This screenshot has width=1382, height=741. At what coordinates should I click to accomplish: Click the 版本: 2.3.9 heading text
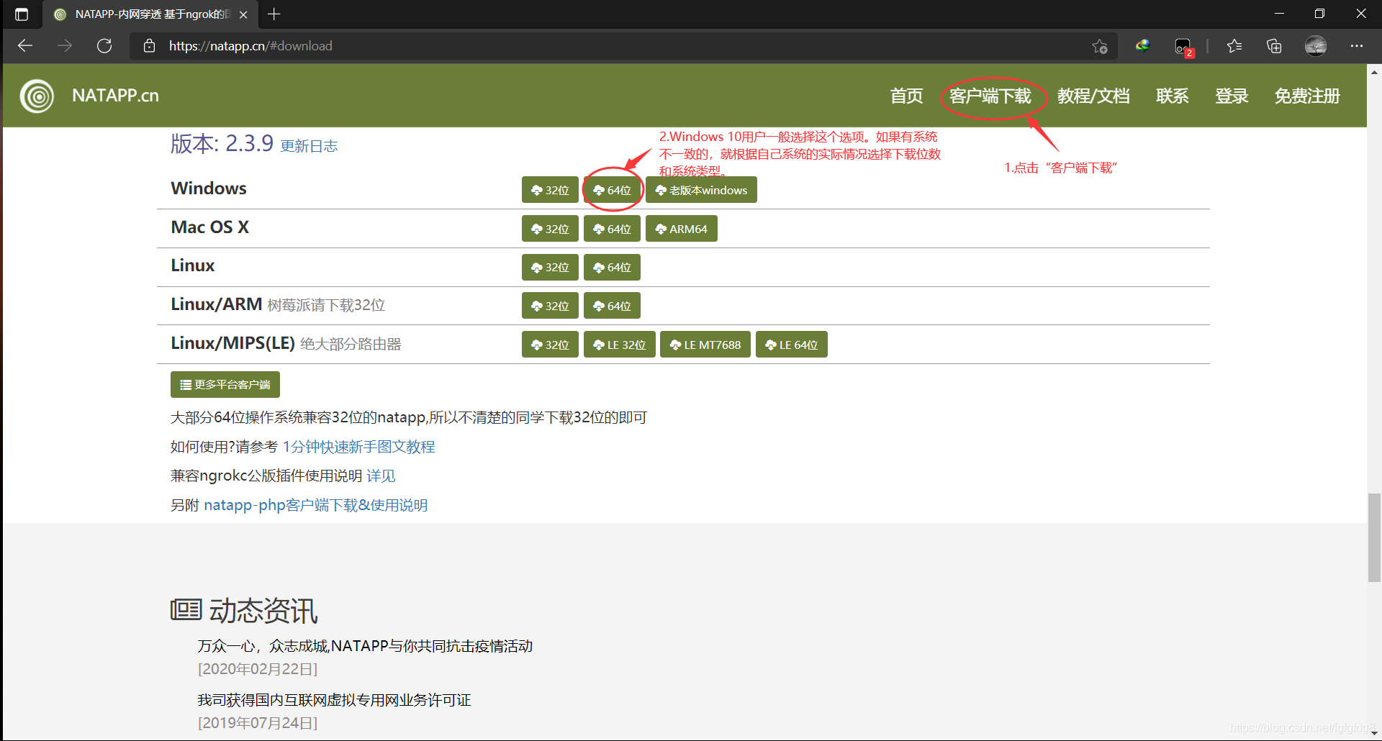pos(222,143)
